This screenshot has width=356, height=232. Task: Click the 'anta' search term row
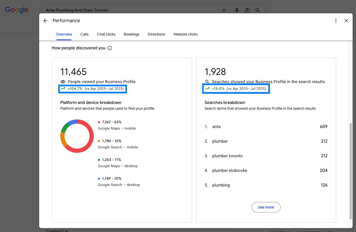(x=266, y=126)
